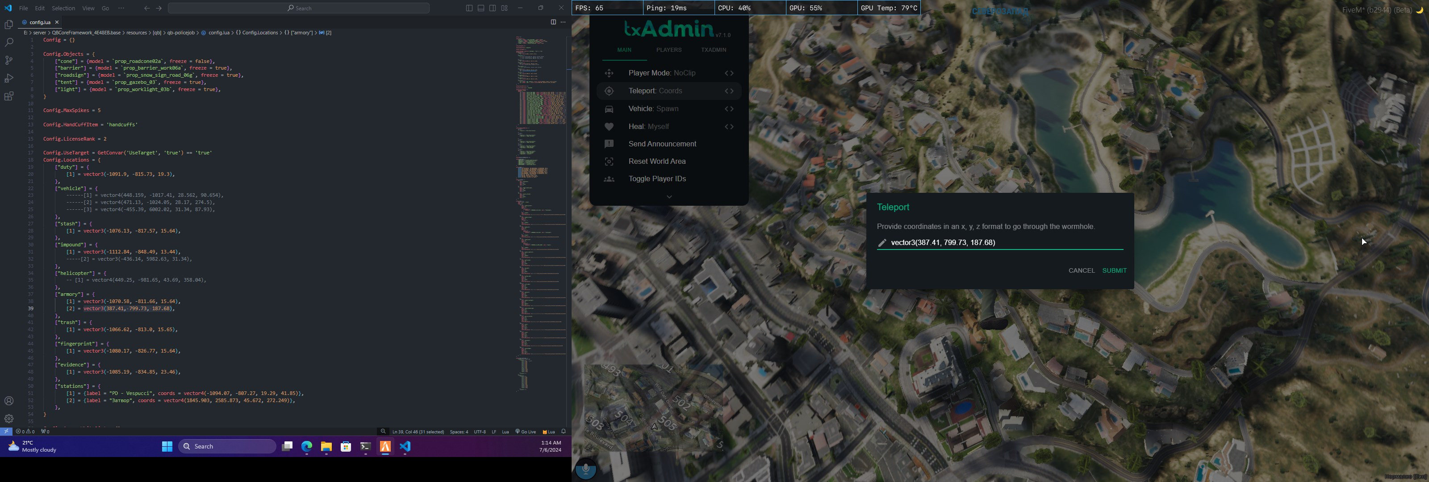Click the Send Announcement icon in txAdmin

point(609,144)
